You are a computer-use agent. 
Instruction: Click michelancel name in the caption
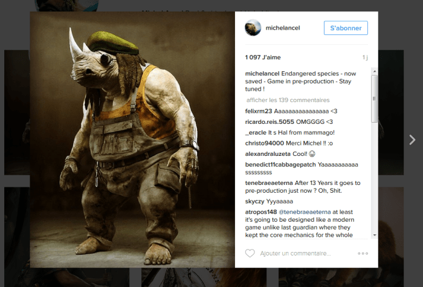tap(262, 74)
